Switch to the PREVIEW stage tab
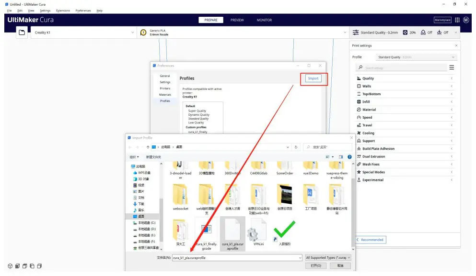 tap(237, 20)
